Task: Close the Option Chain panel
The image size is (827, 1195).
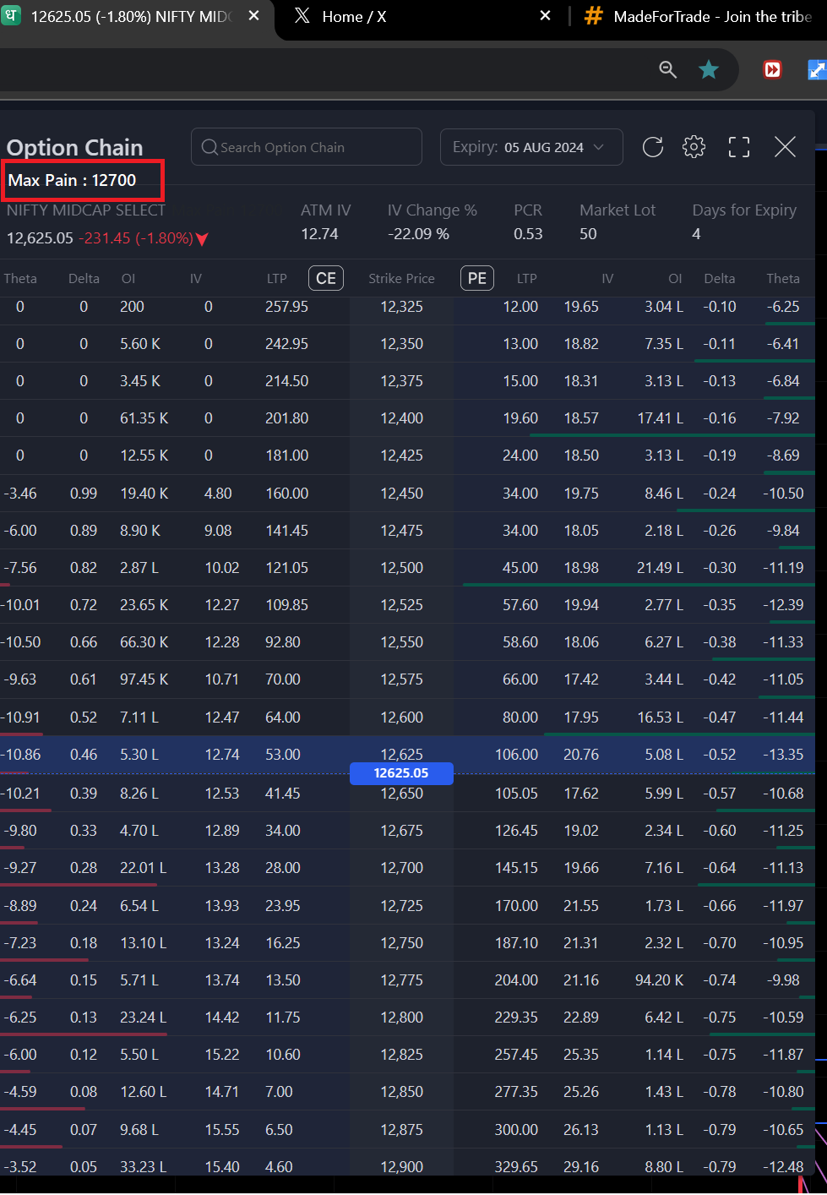Action: 785,147
